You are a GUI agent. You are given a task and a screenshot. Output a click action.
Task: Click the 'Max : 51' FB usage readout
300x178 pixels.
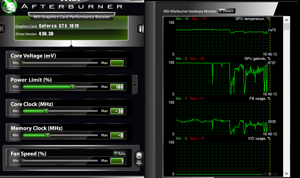coord(197,99)
